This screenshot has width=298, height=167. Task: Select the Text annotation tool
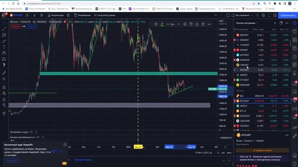[4, 47]
